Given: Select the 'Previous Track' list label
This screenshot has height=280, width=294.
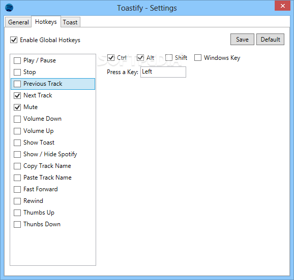Looking at the screenshot, I should [x=43, y=84].
